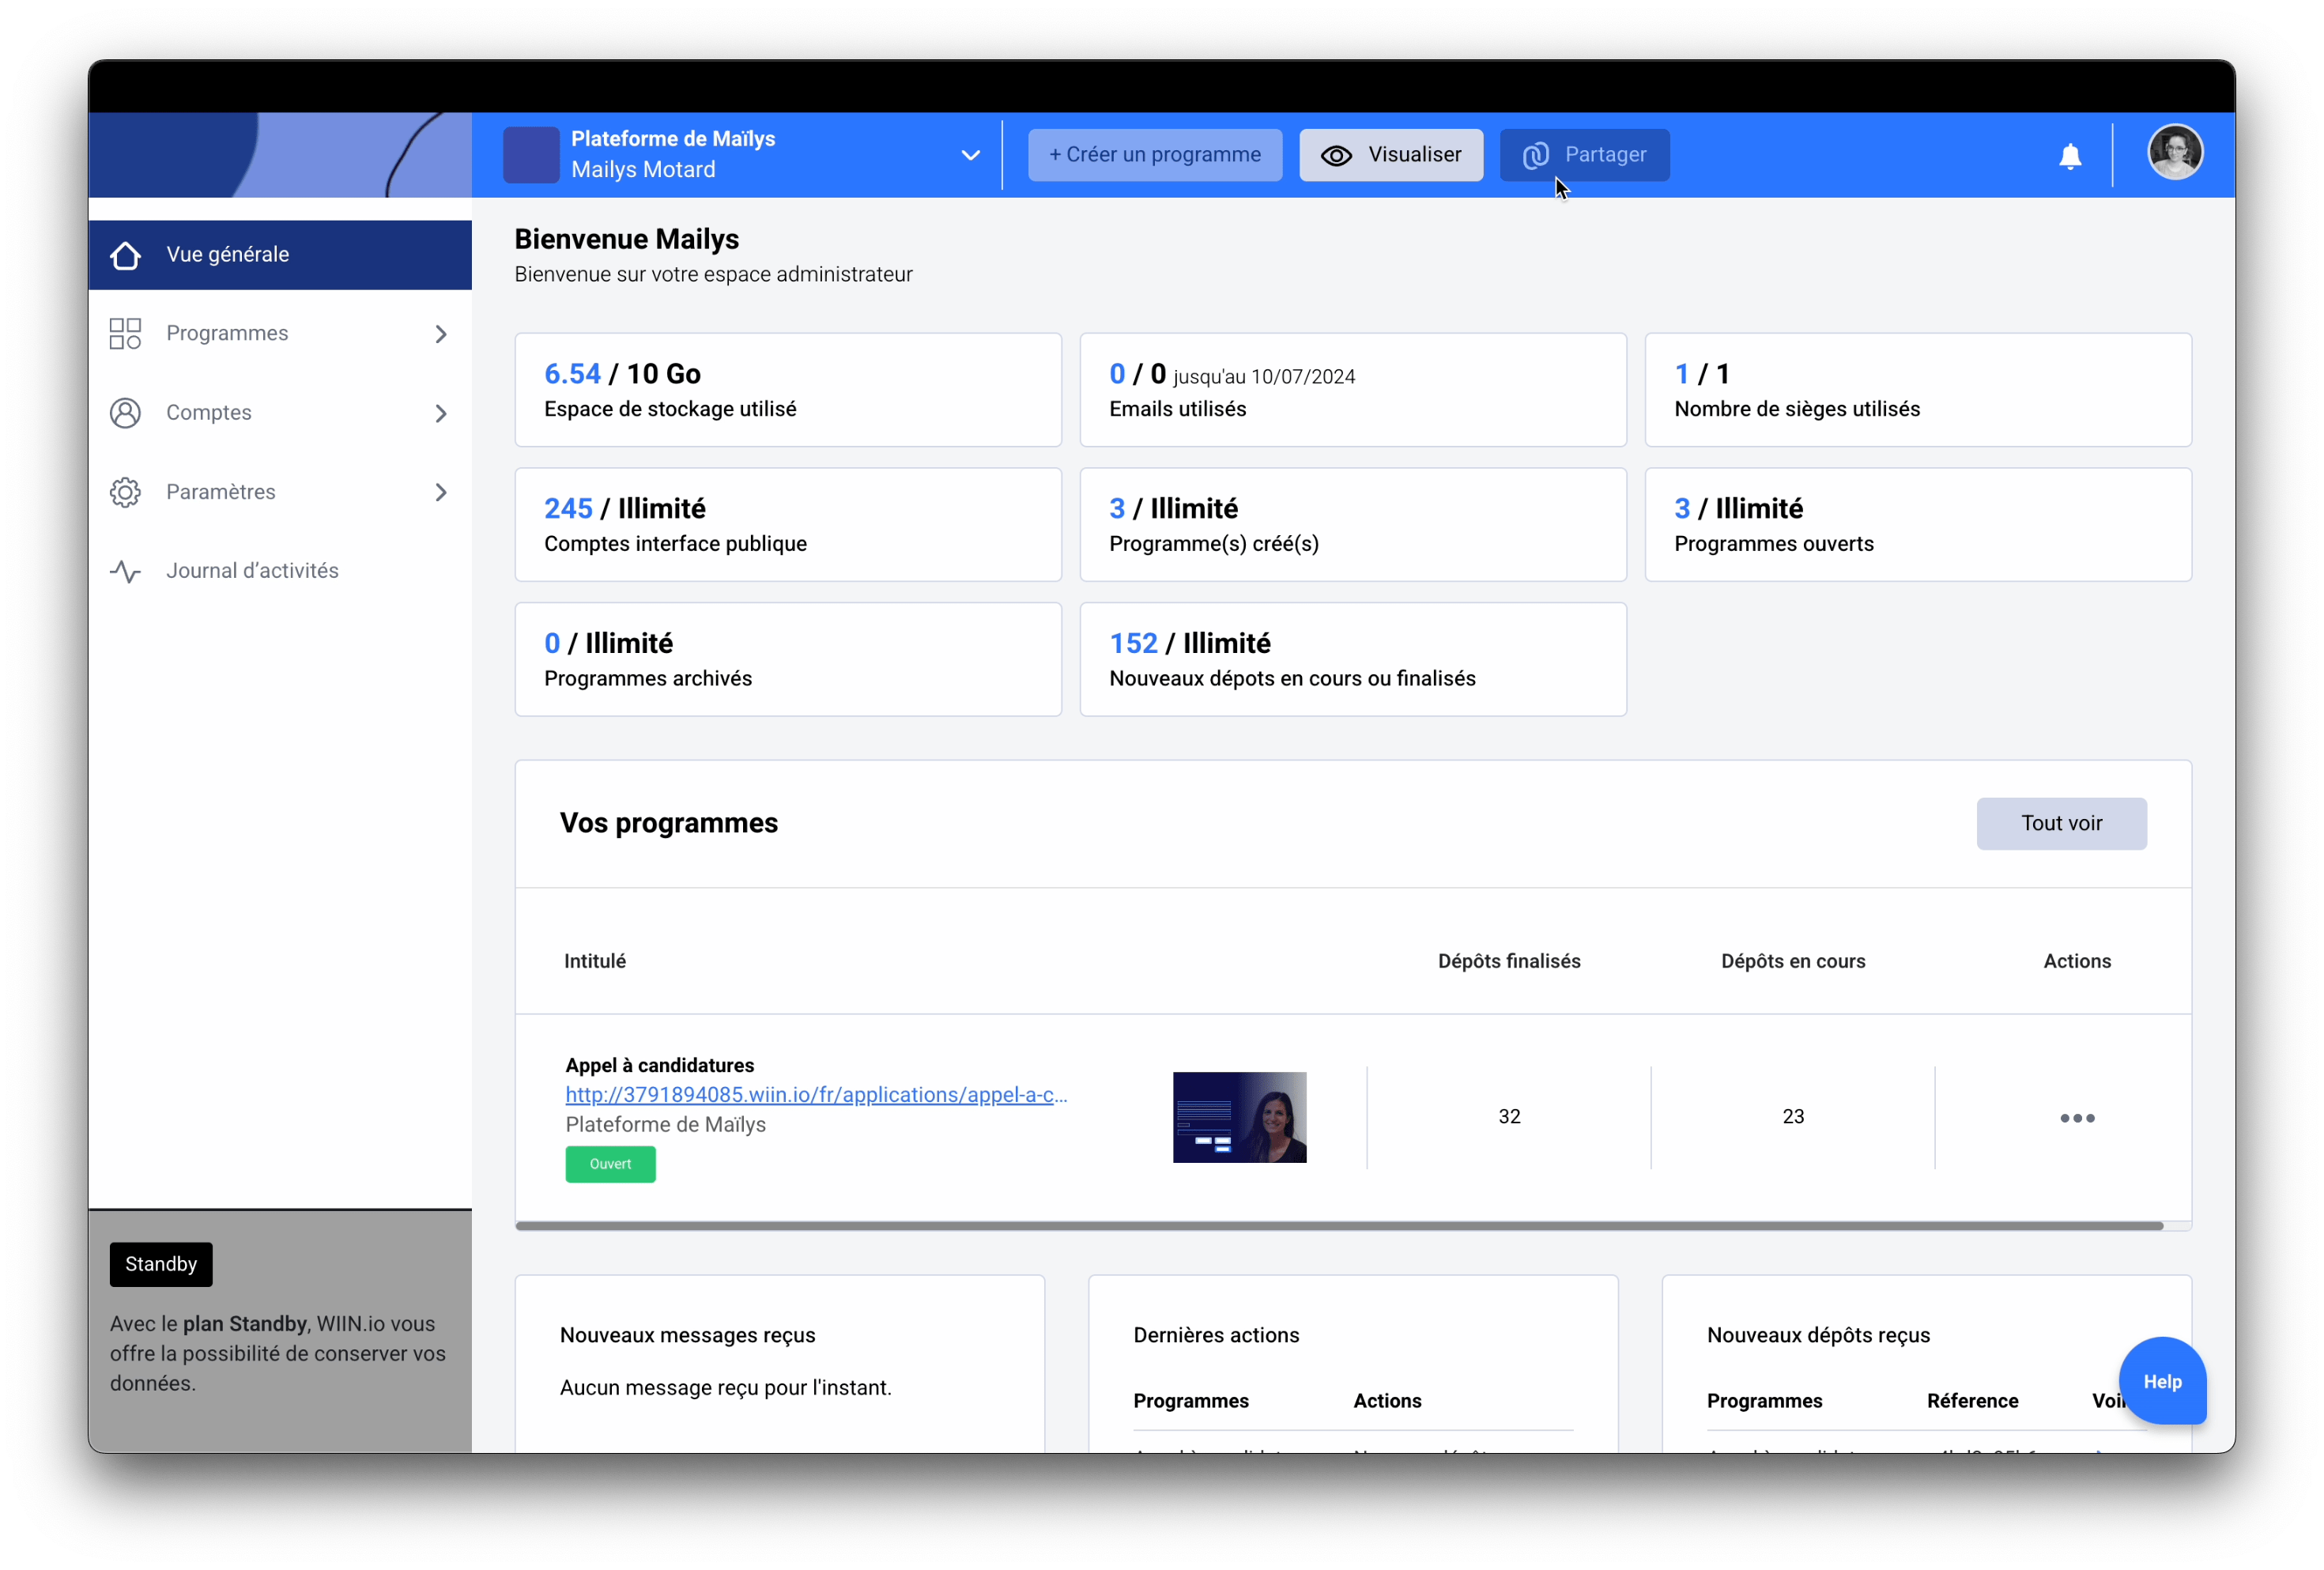Screen dimensions: 2324x1570
Task: Click the Nouveaux messages reçus heading
Action: (687, 1335)
